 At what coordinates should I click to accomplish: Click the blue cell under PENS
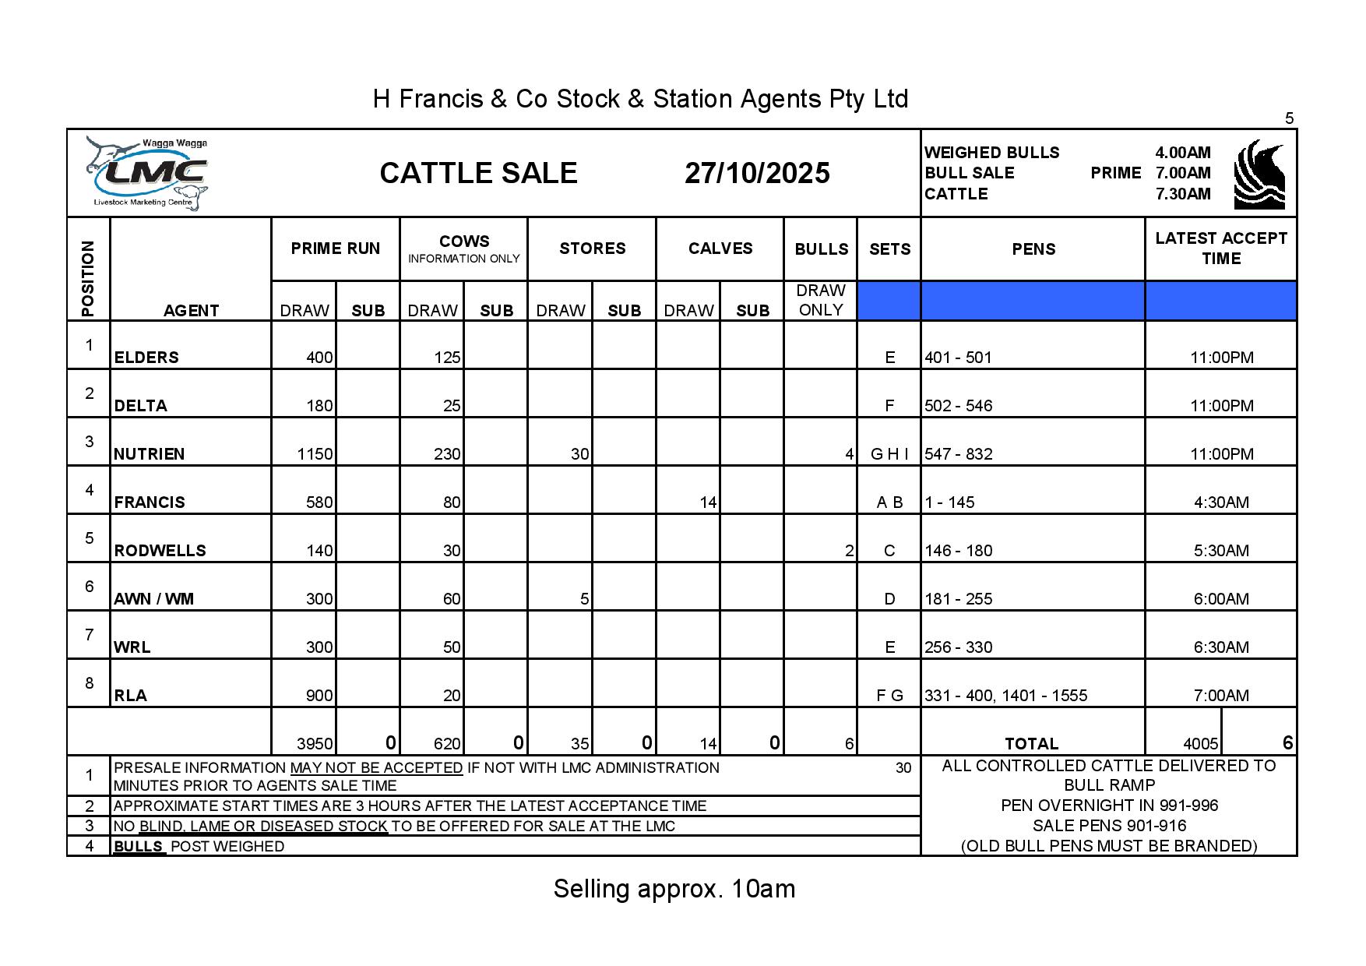click(x=1032, y=301)
